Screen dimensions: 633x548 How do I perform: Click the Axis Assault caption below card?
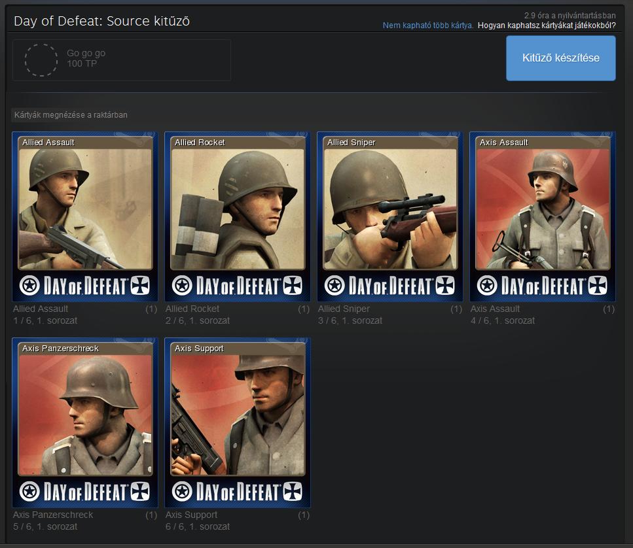(x=495, y=309)
